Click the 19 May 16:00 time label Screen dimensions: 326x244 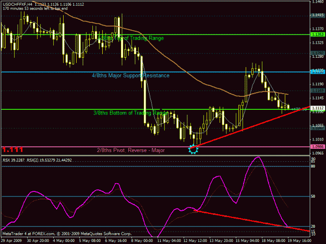299,241
